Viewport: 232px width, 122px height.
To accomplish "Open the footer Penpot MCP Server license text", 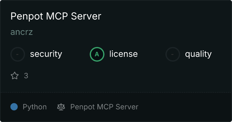I will 104,107.
